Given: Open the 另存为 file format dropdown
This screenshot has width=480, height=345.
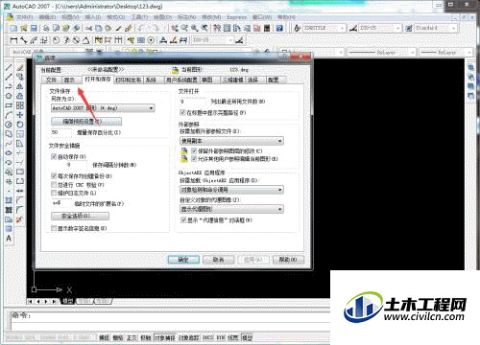Looking at the screenshot, I should pyautogui.click(x=103, y=108).
